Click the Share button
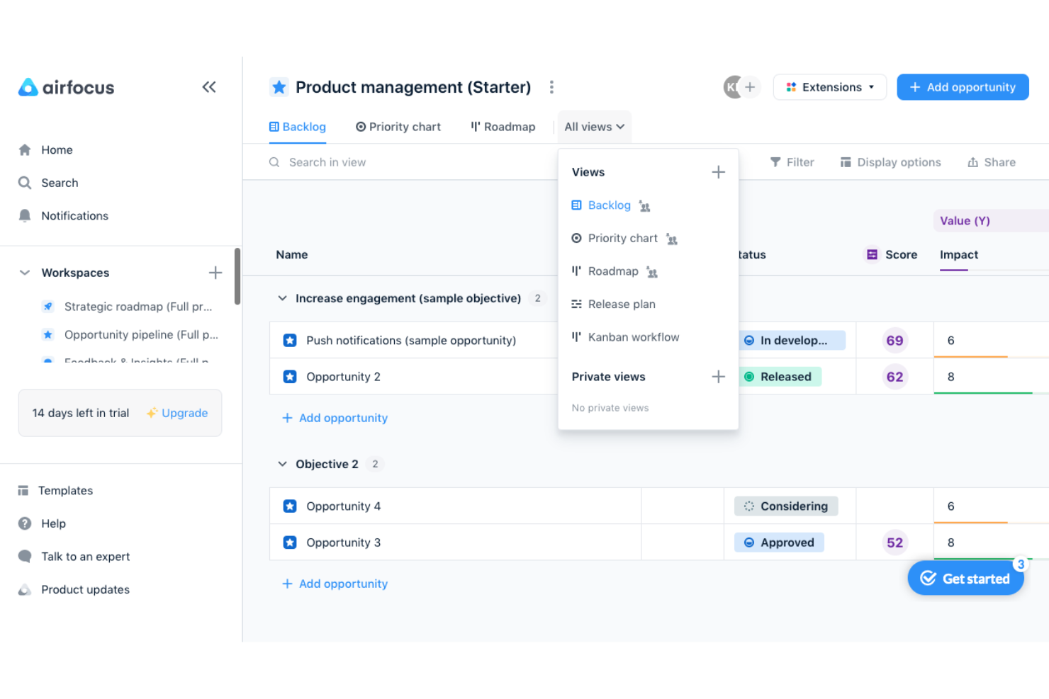 (992, 162)
